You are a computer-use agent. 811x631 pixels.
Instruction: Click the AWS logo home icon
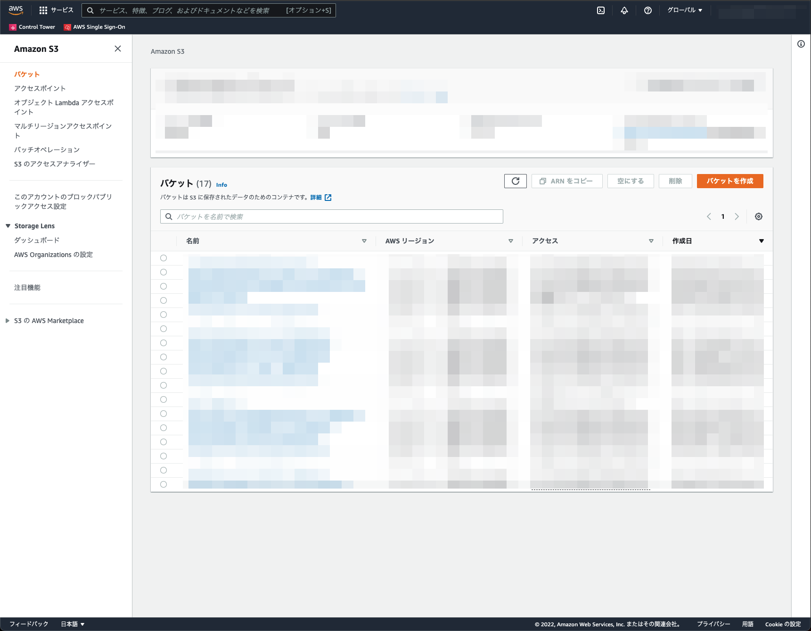click(x=16, y=10)
